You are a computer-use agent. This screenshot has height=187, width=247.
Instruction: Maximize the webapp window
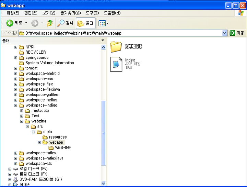click(x=236, y=6)
